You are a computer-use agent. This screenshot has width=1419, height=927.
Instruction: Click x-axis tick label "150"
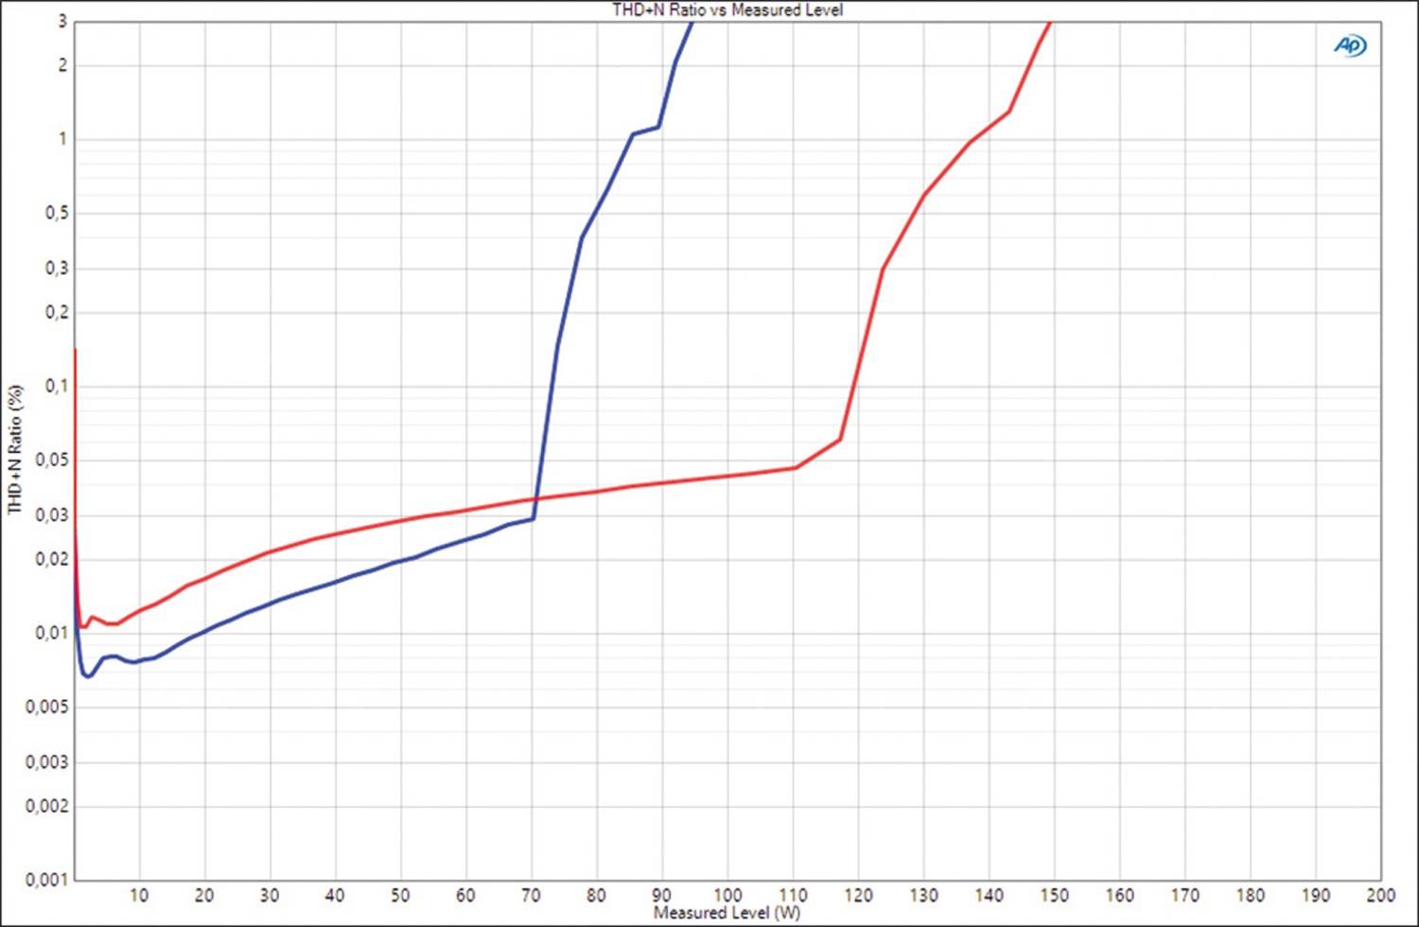tap(1054, 895)
